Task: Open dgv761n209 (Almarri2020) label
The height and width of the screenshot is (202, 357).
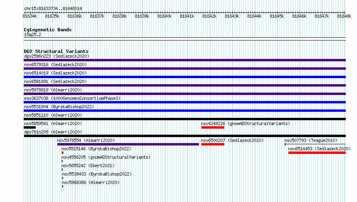Action: click(x=53, y=132)
